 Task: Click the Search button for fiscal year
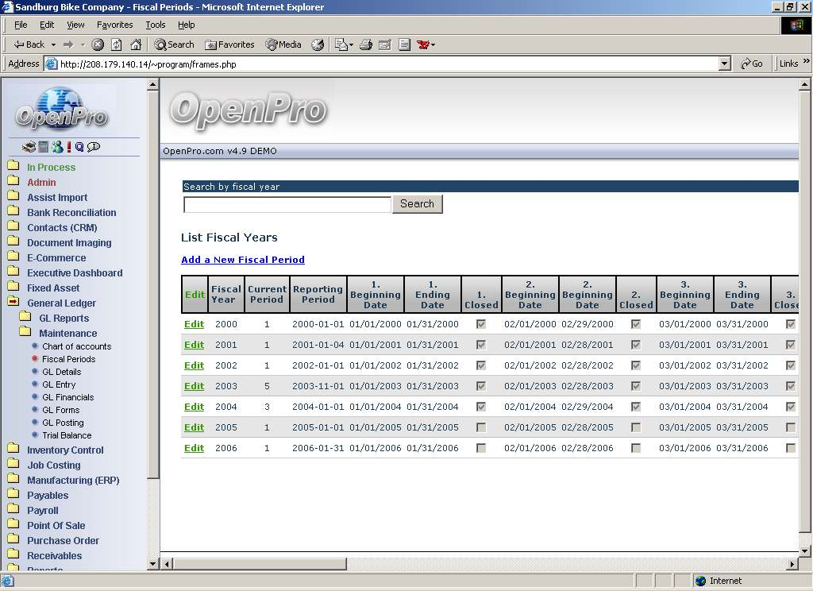pos(417,204)
